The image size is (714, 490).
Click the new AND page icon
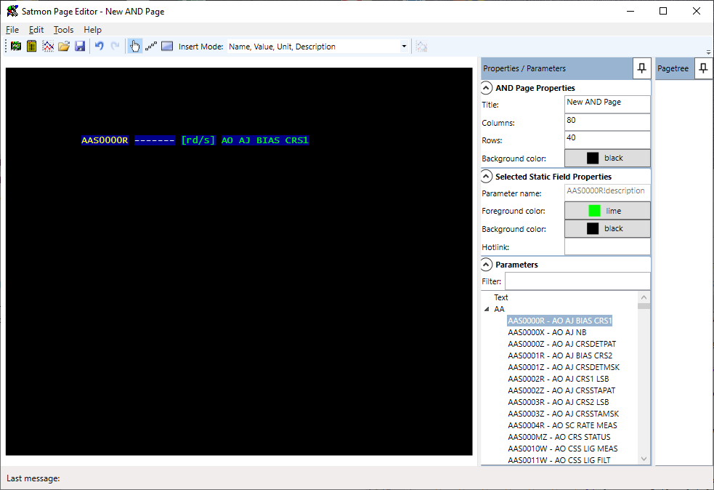tap(16, 47)
